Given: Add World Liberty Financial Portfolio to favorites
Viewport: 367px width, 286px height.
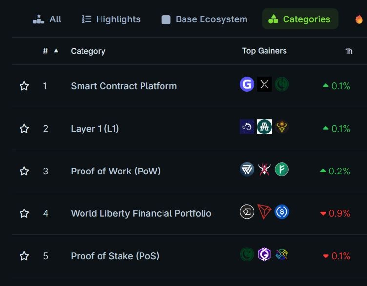Looking at the screenshot, I should tap(24, 213).
